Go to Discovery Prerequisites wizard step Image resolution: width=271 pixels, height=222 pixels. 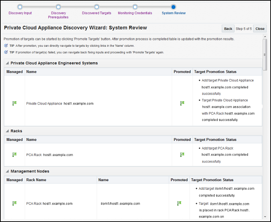tap(58, 7)
